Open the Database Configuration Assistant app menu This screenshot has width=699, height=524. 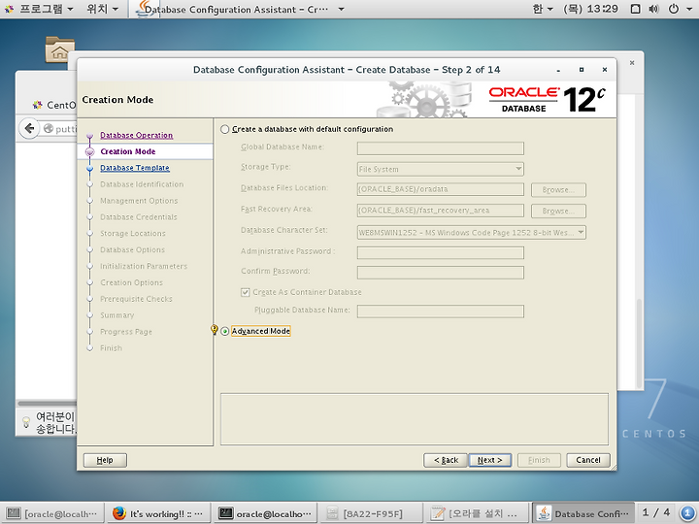coord(241,9)
